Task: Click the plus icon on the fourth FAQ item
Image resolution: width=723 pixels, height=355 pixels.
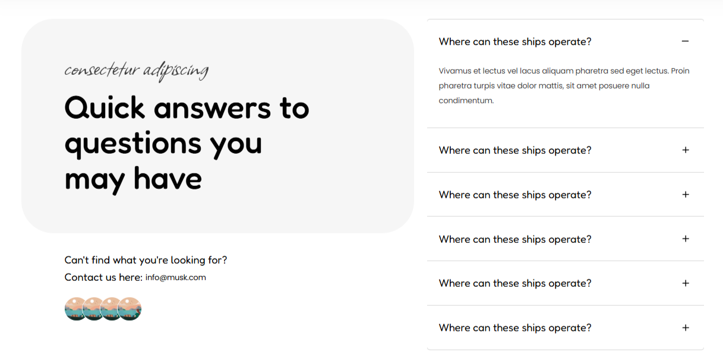Action: (x=685, y=239)
